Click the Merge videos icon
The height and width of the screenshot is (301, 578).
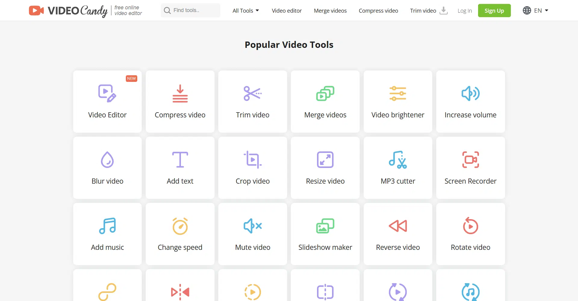(x=325, y=93)
